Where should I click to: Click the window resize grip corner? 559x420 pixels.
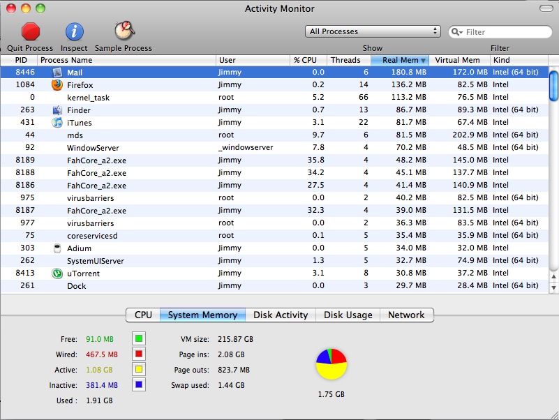click(554, 415)
